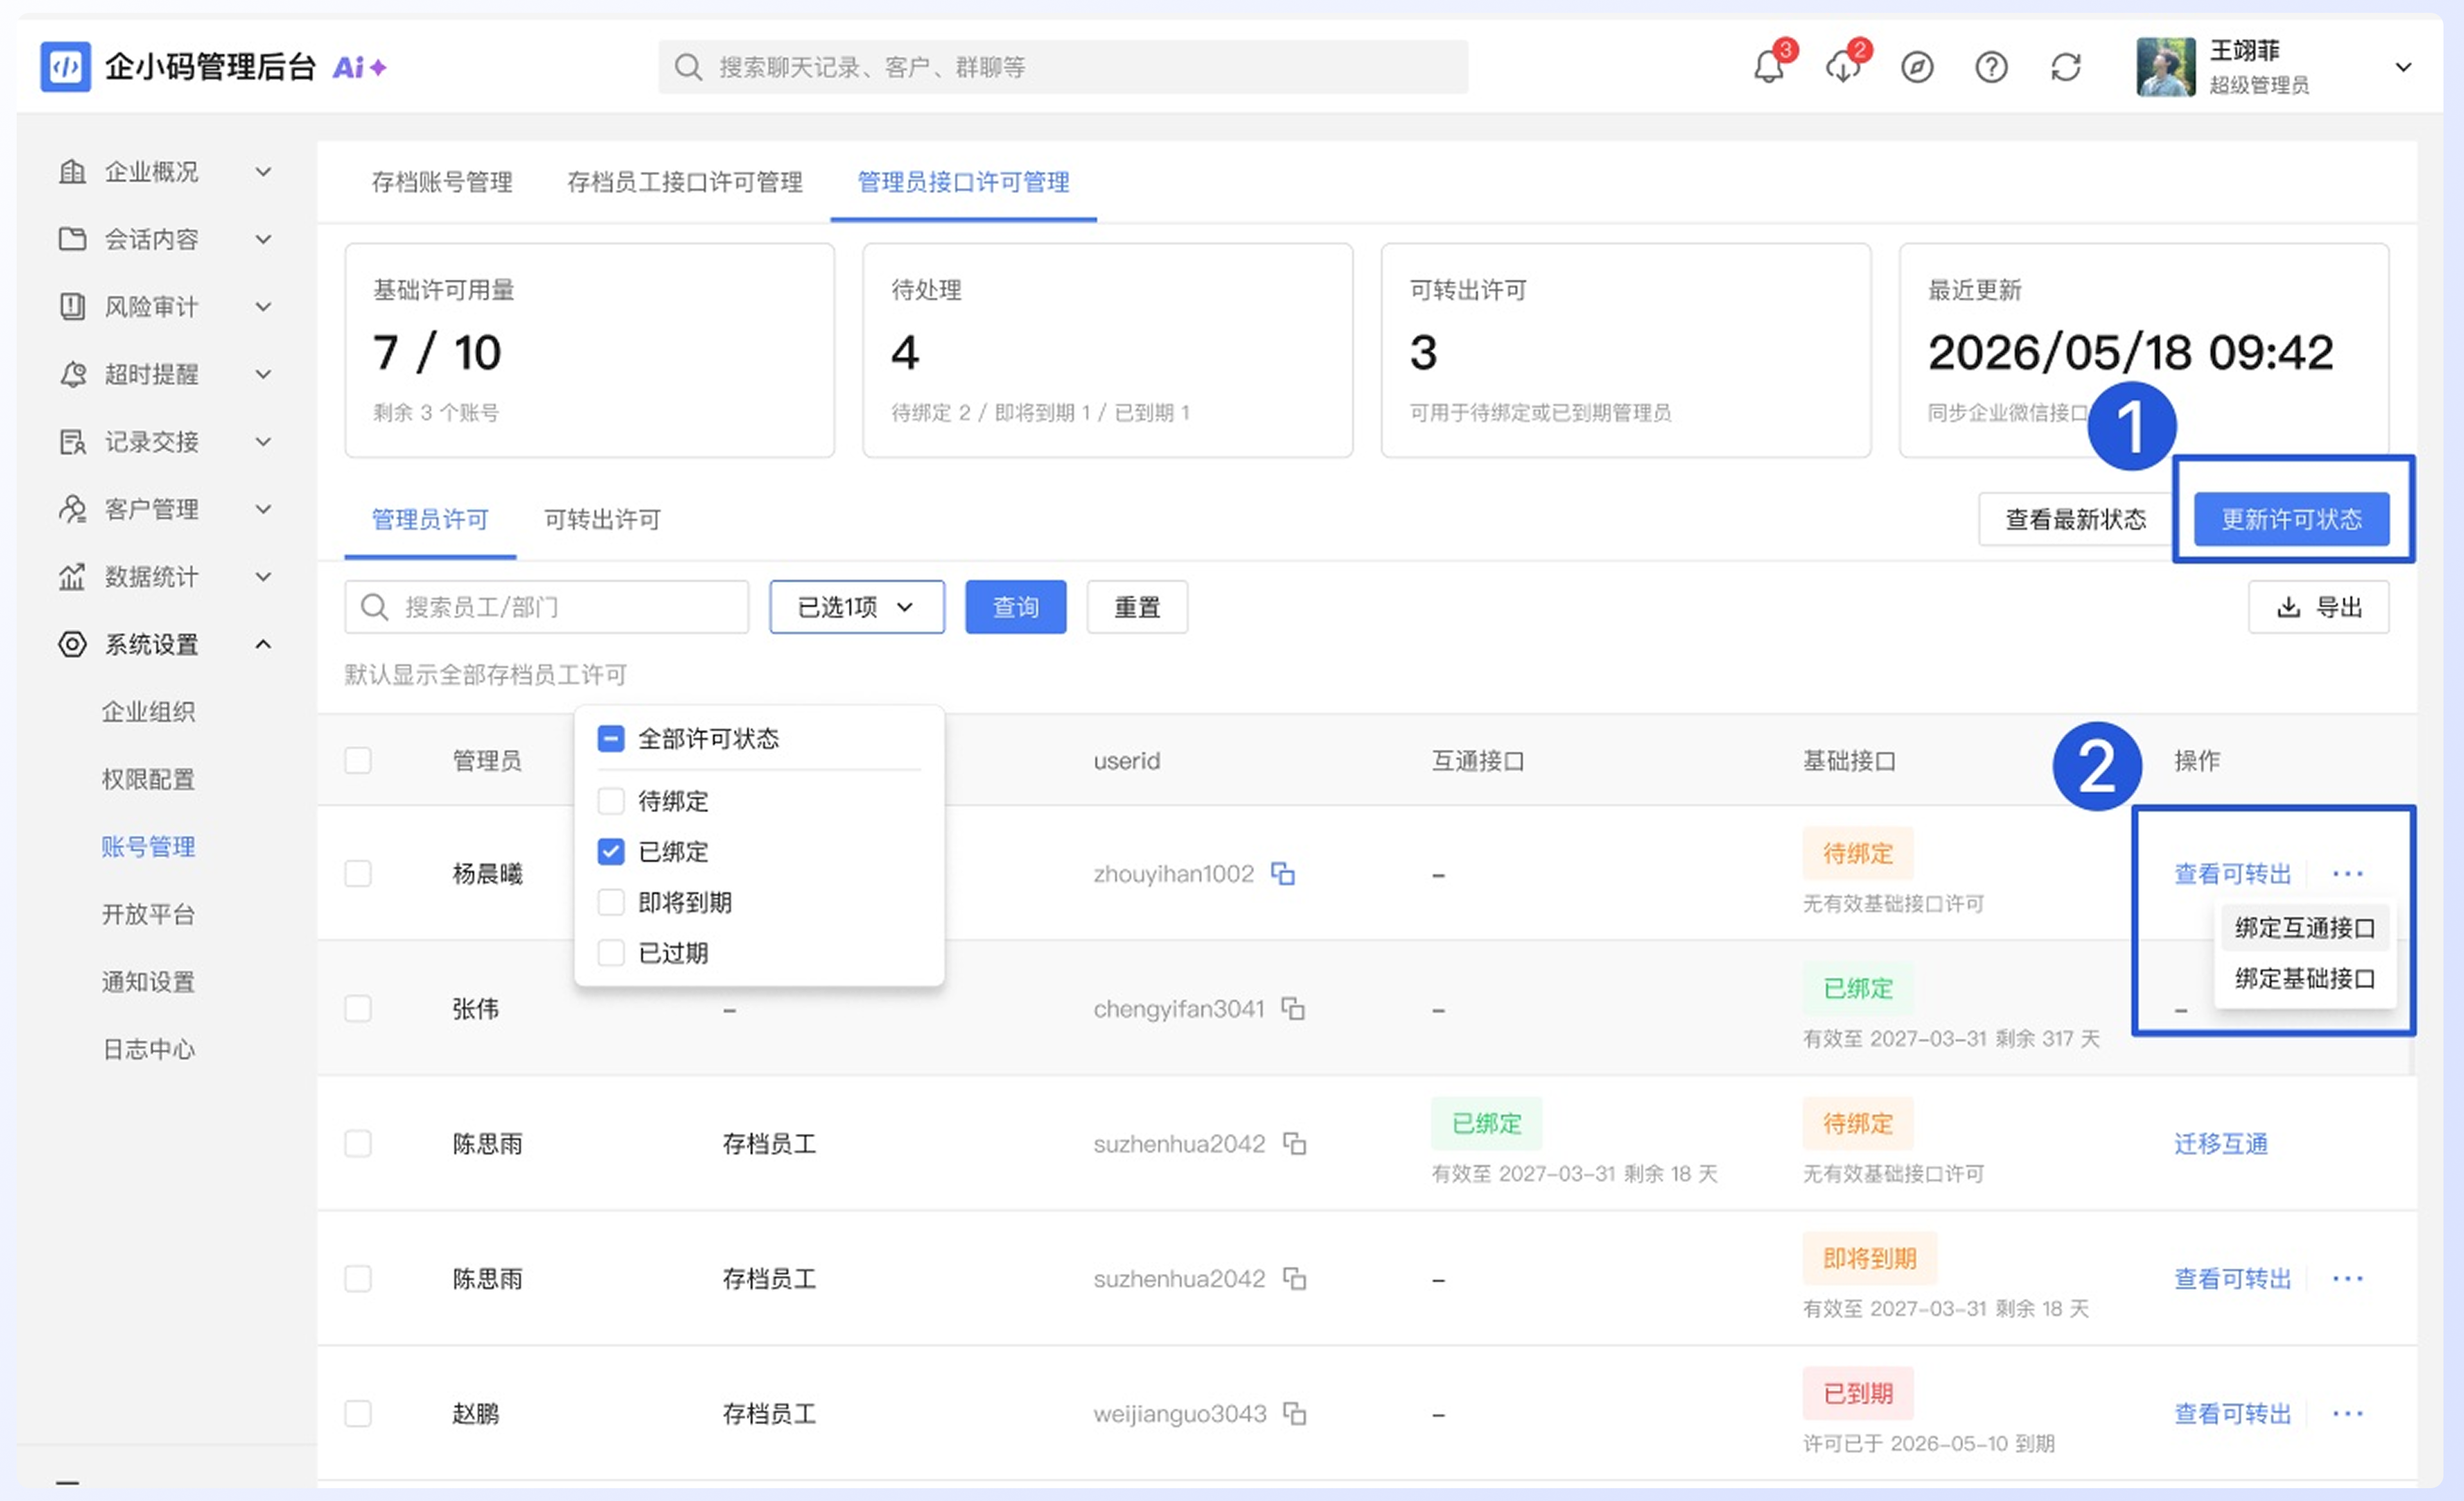Open the download center cloud icon

click(x=1842, y=67)
